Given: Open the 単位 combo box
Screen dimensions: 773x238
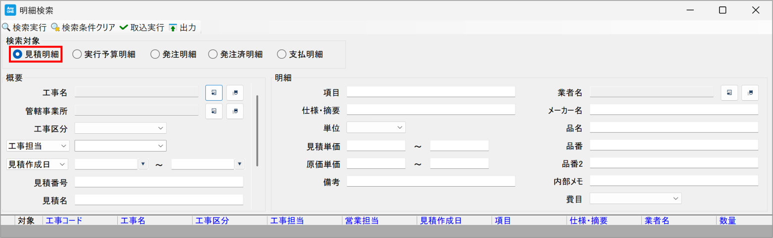Looking at the screenshot, I should click(400, 128).
